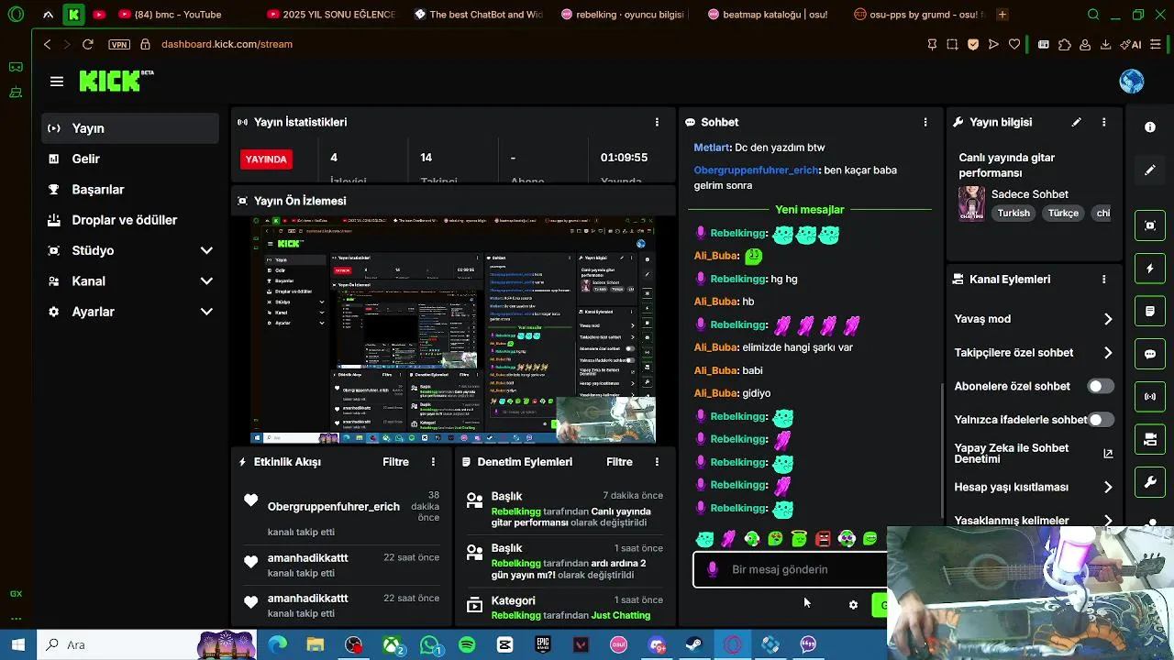Open Hesap yaşı kısıtlaması options arrow
Image resolution: width=1174 pixels, height=660 pixels.
(x=1108, y=488)
